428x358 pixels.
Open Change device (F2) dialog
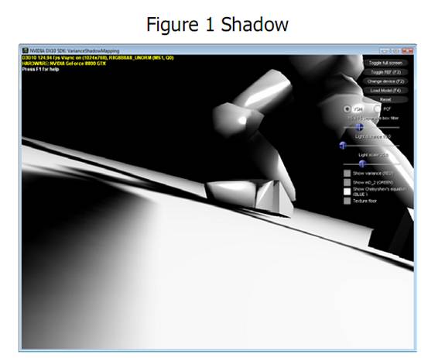pyautogui.click(x=385, y=81)
